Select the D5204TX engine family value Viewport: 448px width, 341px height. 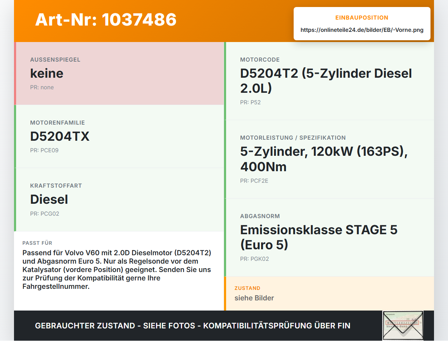coord(60,137)
